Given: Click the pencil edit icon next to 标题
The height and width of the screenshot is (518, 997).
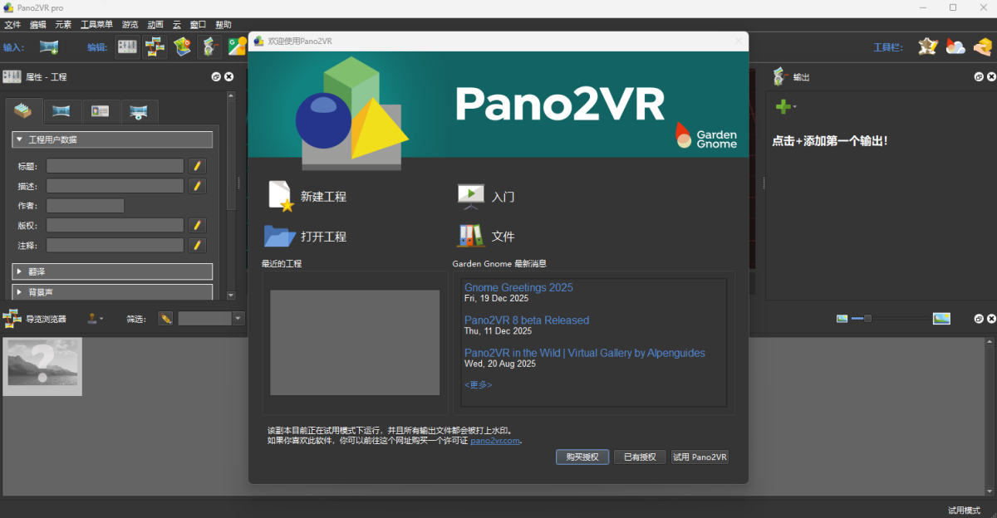Looking at the screenshot, I should 197,166.
